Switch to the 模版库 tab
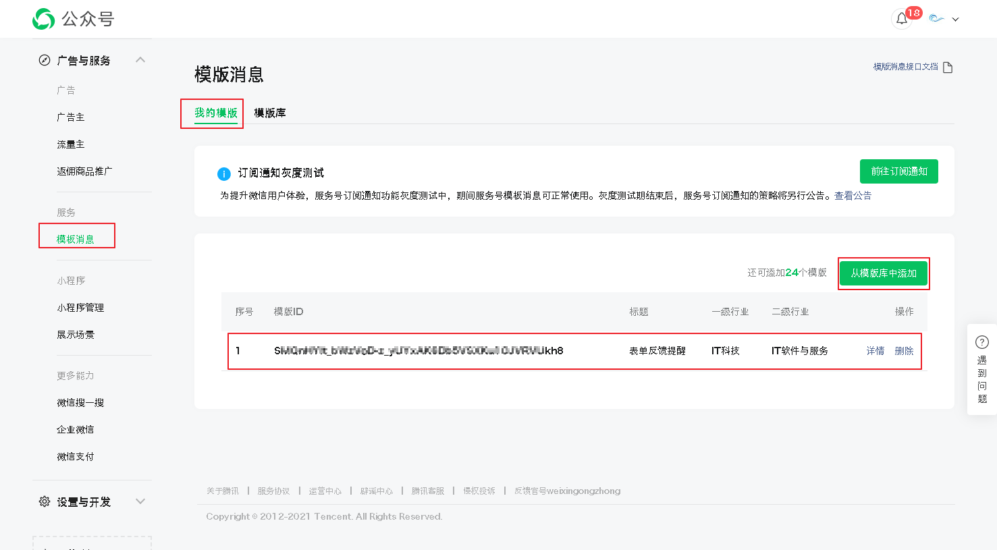The height and width of the screenshot is (550, 997). [270, 113]
